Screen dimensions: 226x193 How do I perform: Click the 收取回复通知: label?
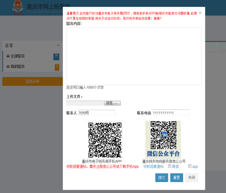coord(154,166)
